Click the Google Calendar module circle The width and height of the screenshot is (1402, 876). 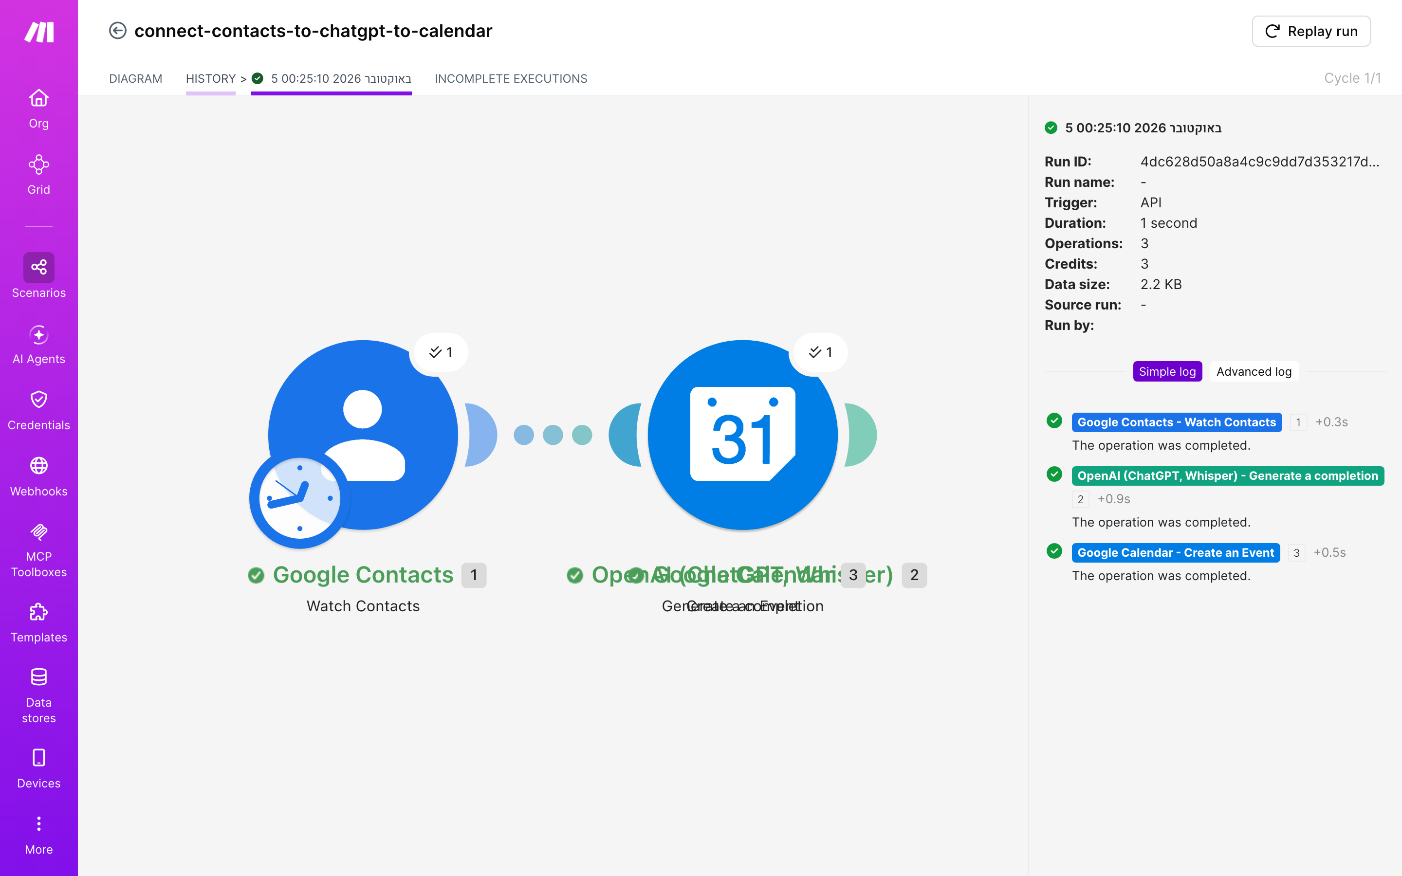coord(743,435)
